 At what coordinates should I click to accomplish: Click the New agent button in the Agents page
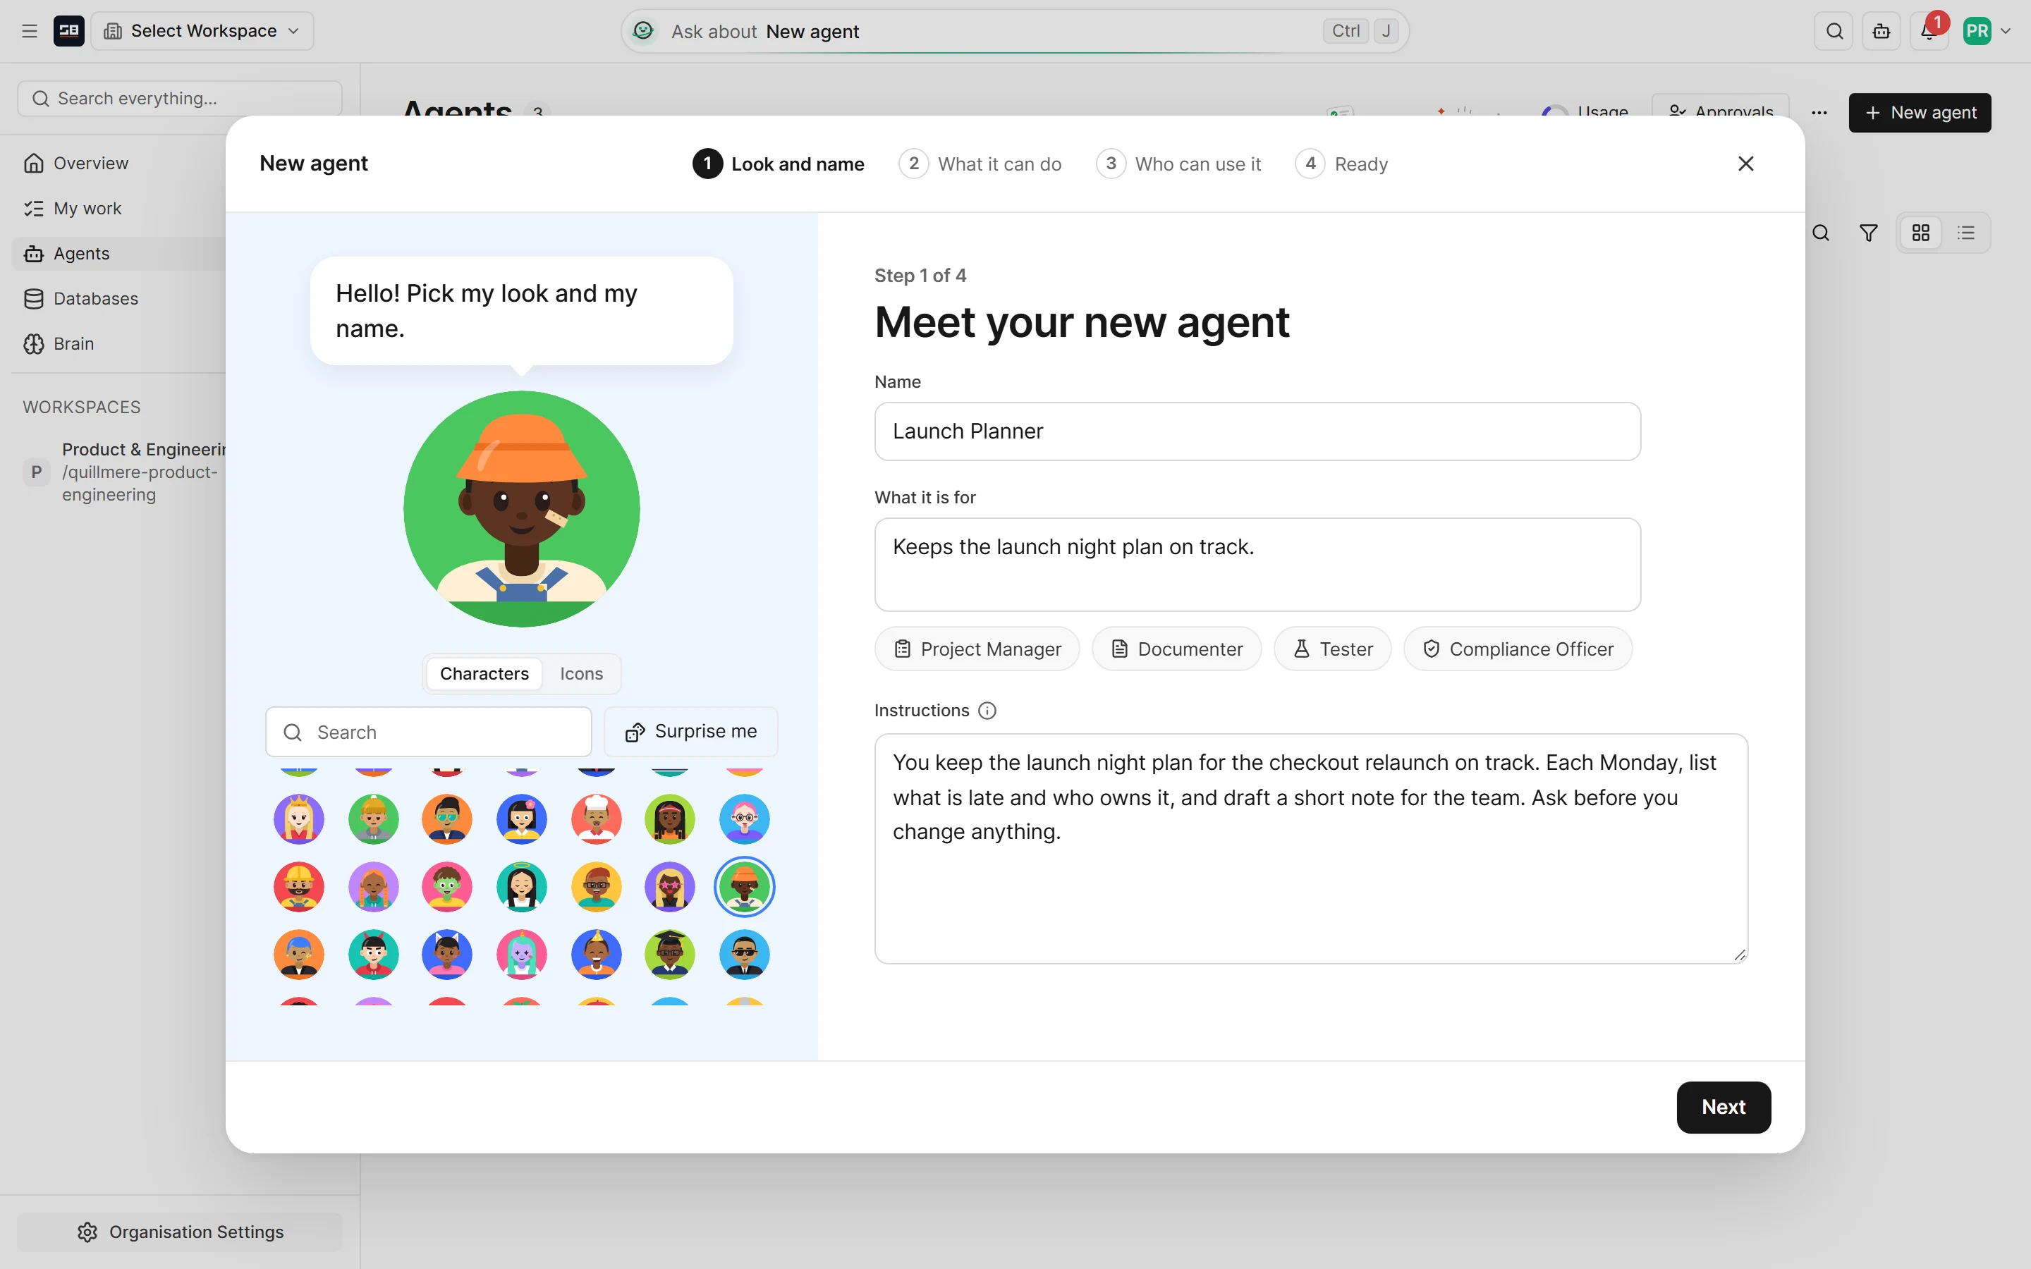coord(1920,113)
